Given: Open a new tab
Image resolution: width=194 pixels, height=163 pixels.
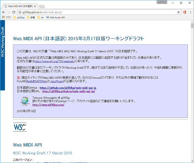Looking at the screenshot, I should [x=42, y=6].
